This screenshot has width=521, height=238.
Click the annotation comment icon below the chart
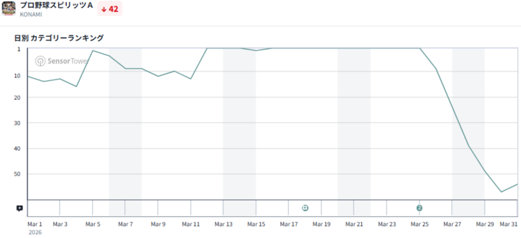tap(20, 208)
